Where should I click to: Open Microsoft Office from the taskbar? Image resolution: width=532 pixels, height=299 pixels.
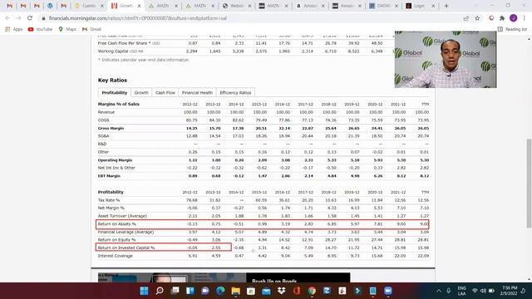pyautogui.click(x=297, y=291)
